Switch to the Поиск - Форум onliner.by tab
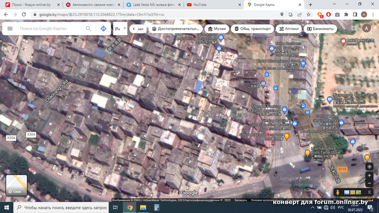Viewport: 379px width, 213px height. (x=31, y=5)
